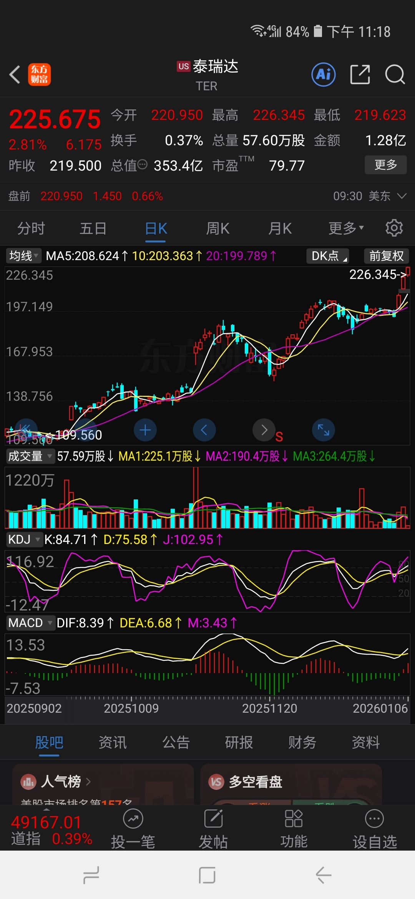Open the 成交量 indicator dropdown
Image resolution: width=415 pixels, height=899 pixels.
point(30,456)
